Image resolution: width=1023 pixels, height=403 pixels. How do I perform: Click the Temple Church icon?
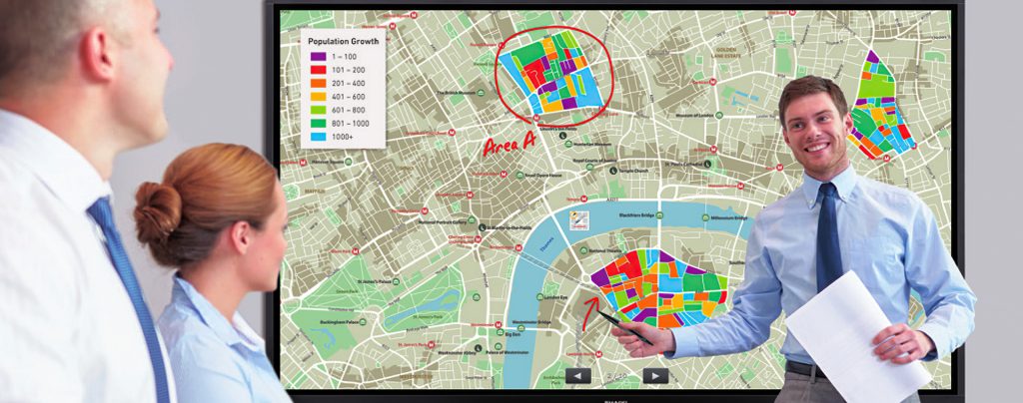coord(613,171)
